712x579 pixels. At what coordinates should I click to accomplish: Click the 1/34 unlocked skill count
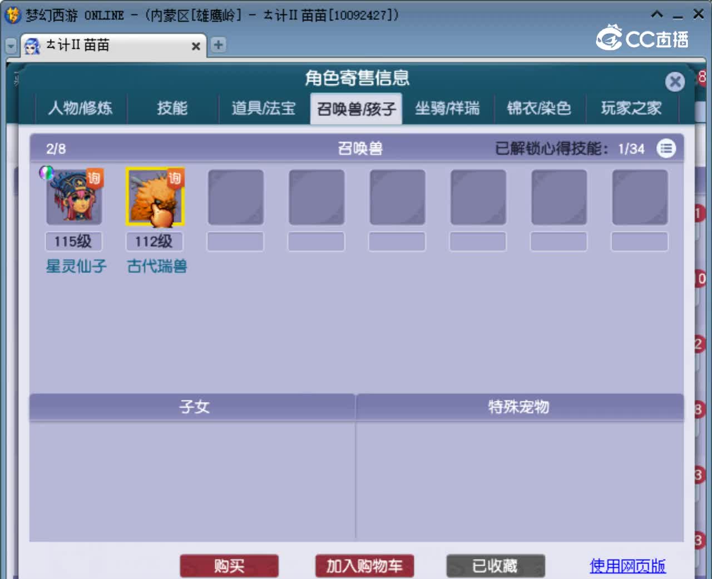631,149
